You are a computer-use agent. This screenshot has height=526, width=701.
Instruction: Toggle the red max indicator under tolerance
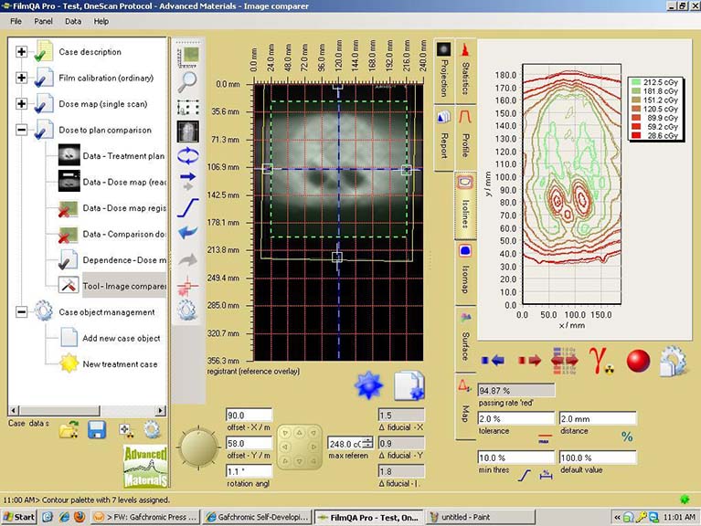[x=544, y=437]
